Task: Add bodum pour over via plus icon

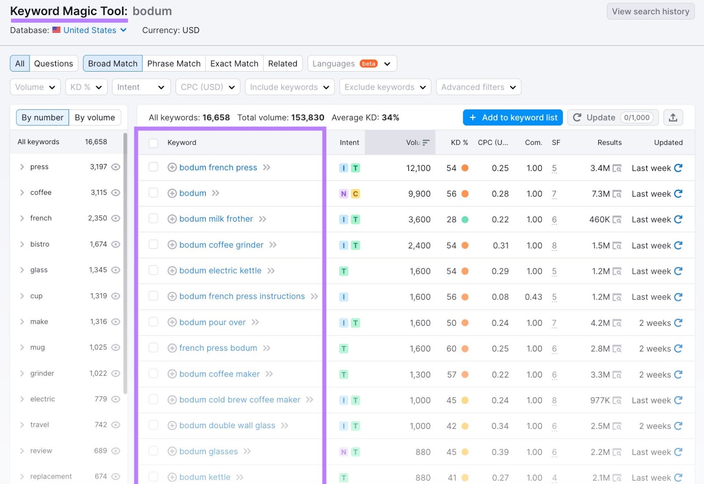Action: coord(172,322)
